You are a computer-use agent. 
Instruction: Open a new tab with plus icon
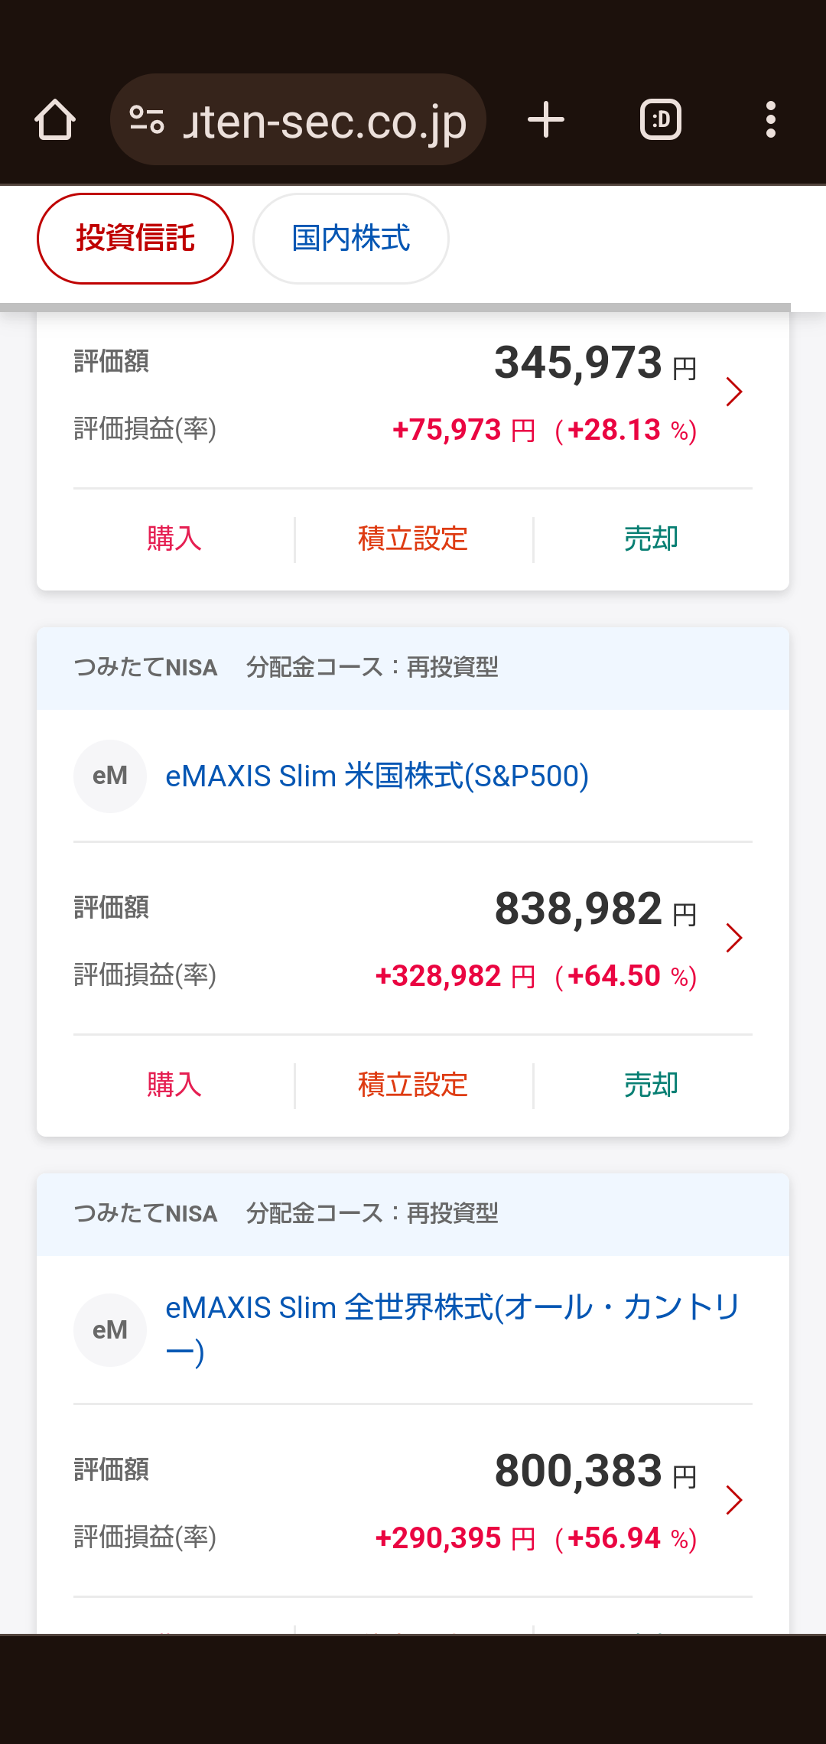546,120
